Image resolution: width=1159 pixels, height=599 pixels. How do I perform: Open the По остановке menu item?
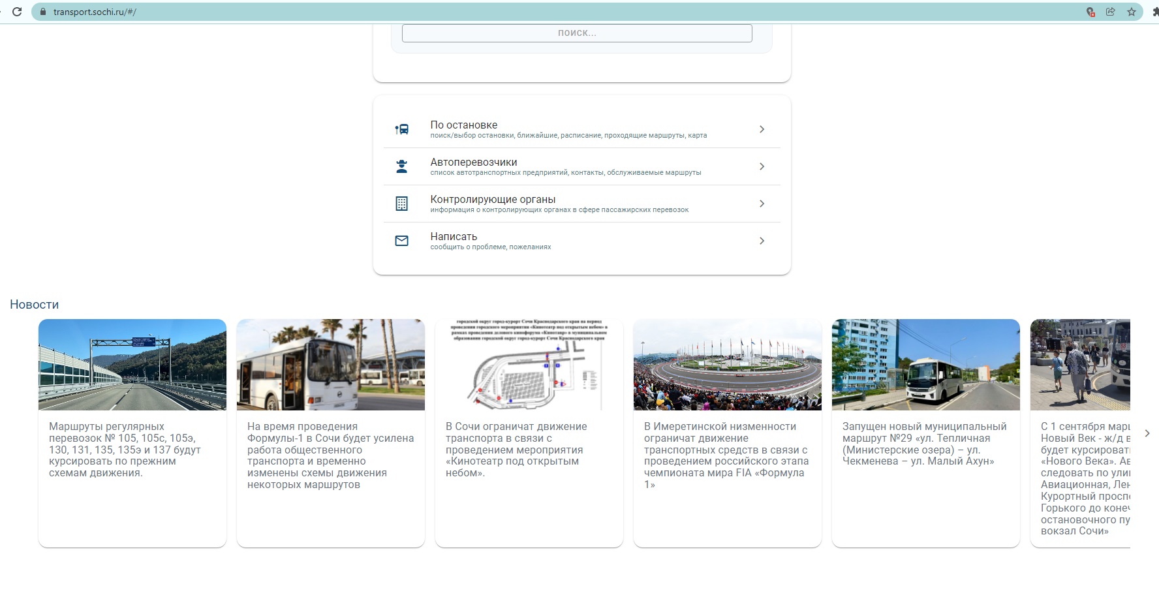tap(464, 125)
